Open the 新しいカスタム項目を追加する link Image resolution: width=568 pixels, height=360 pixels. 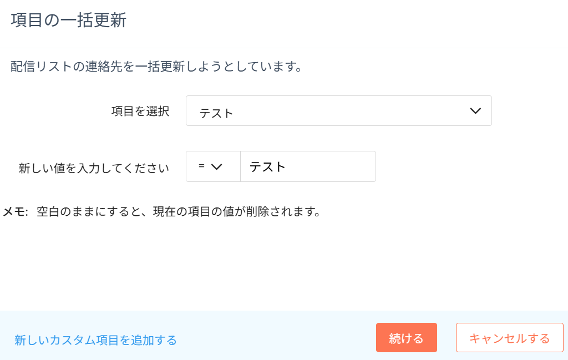(x=95, y=340)
